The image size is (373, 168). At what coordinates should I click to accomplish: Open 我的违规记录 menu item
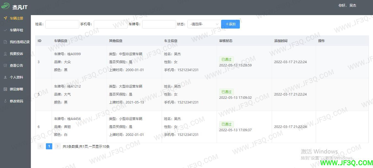[20, 42]
